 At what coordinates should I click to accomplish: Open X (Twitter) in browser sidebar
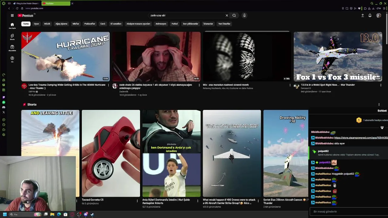coord(4,112)
